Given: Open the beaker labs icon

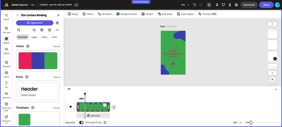Looking at the screenshot, I should (230, 5).
